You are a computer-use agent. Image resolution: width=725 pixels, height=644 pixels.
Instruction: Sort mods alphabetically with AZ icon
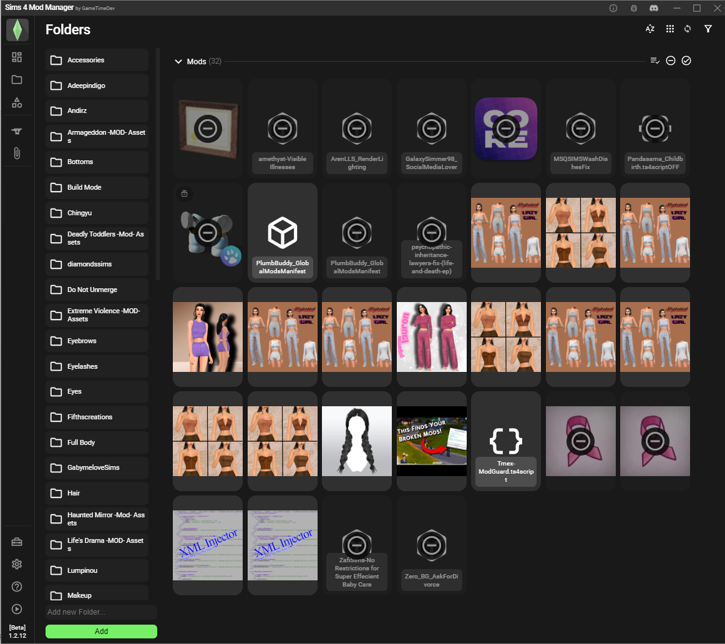coord(650,29)
